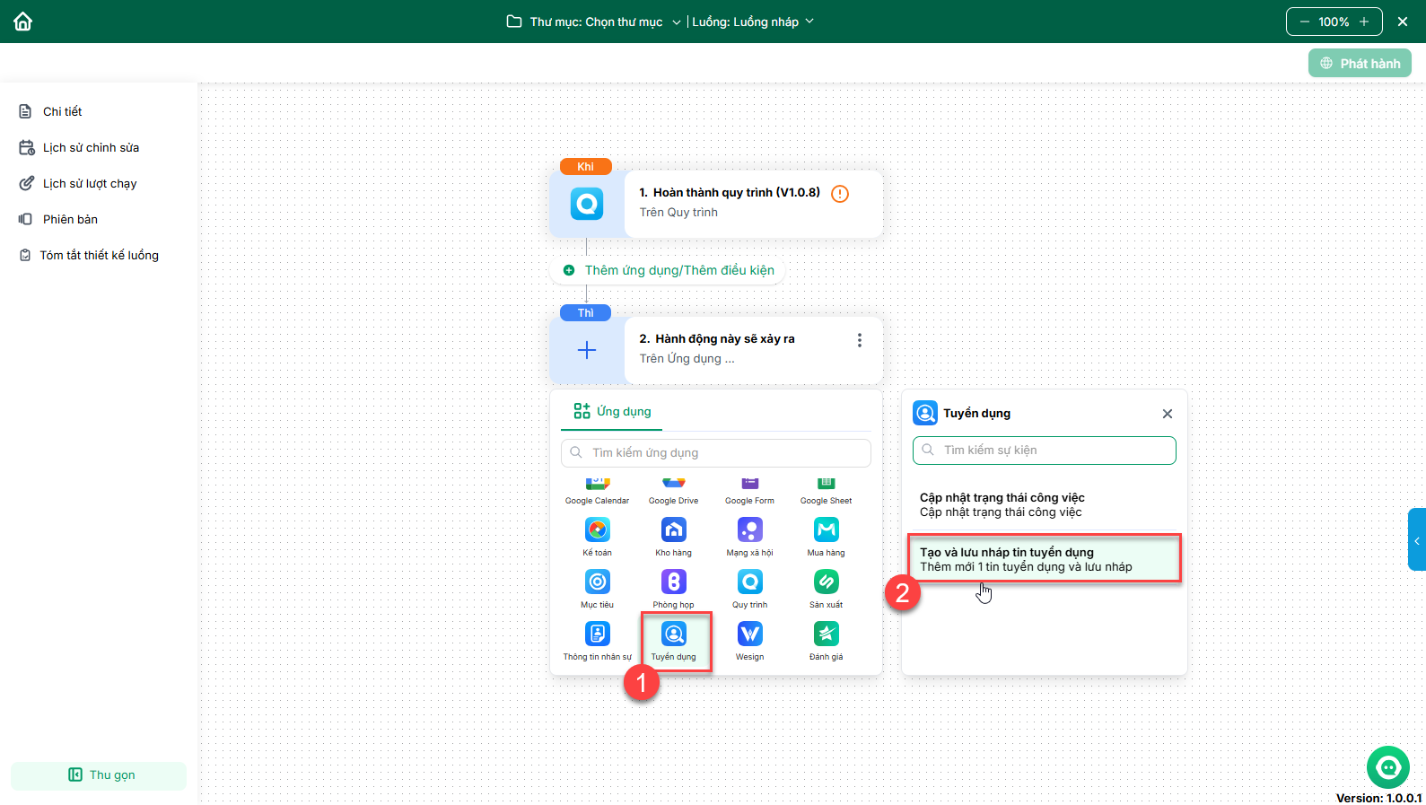Click the Home icon in top bar
Screen dimensions: 1426x805
23,22
